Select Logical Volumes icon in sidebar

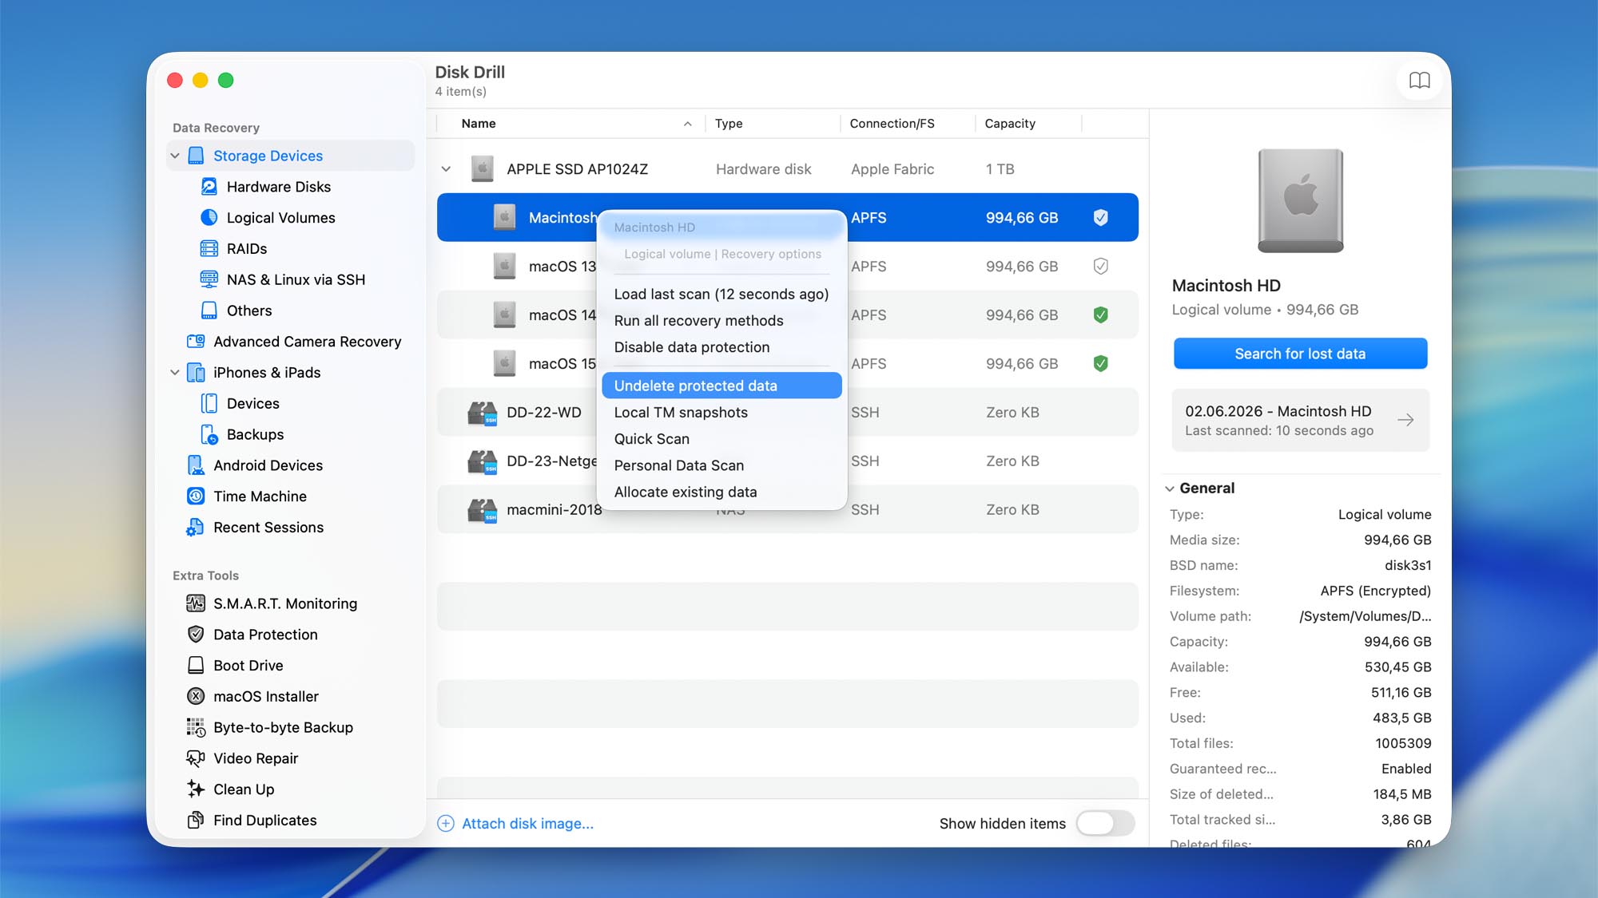pos(209,217)
